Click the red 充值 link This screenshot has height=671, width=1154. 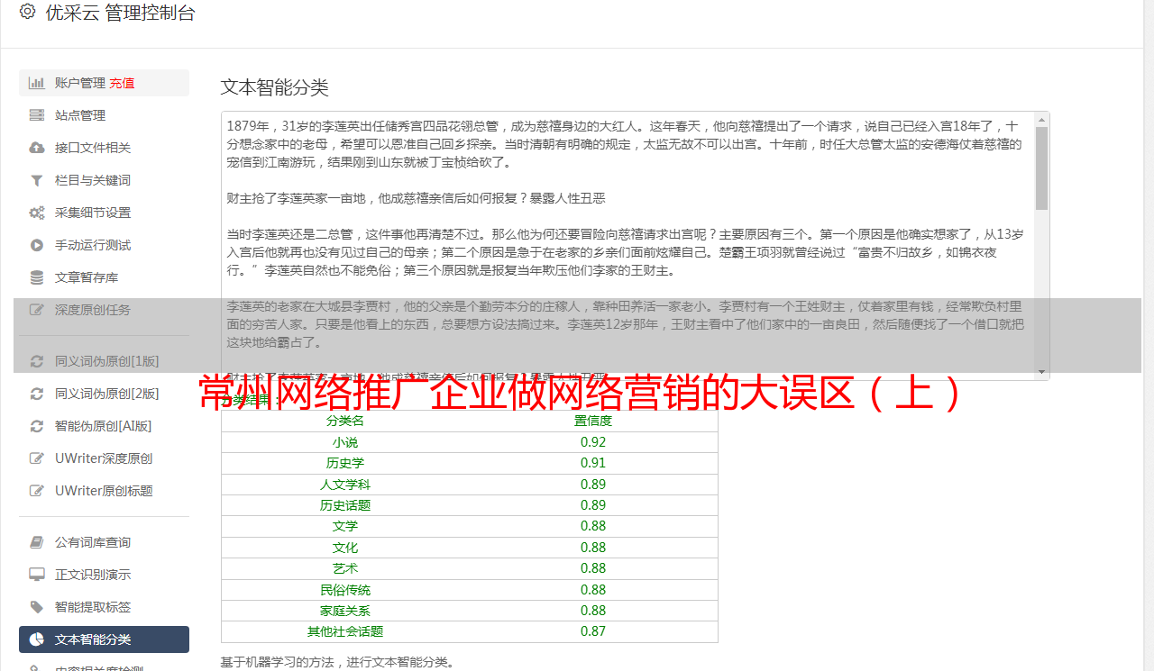(x=122, y=83)
